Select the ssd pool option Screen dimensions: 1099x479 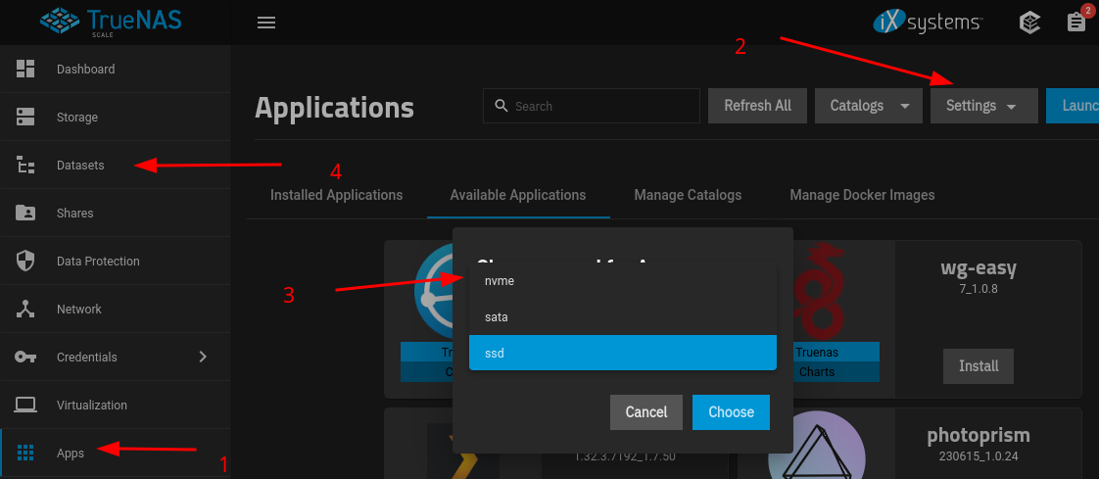(622, 353)
